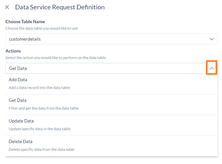Open the customerdetails table dropdown
Screen dimensions: 222x164
point(111,39)
